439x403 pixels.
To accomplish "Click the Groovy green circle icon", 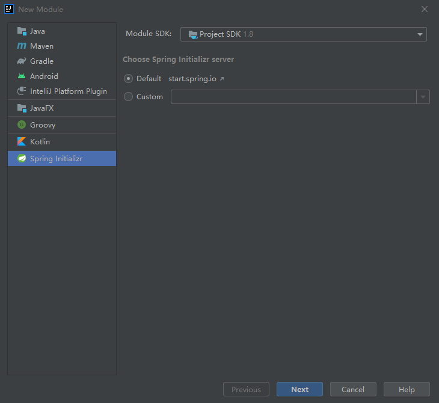I will (22, 125).
